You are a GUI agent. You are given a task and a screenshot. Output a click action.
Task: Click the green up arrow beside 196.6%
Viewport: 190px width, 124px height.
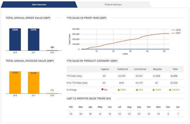click(170, 90)
